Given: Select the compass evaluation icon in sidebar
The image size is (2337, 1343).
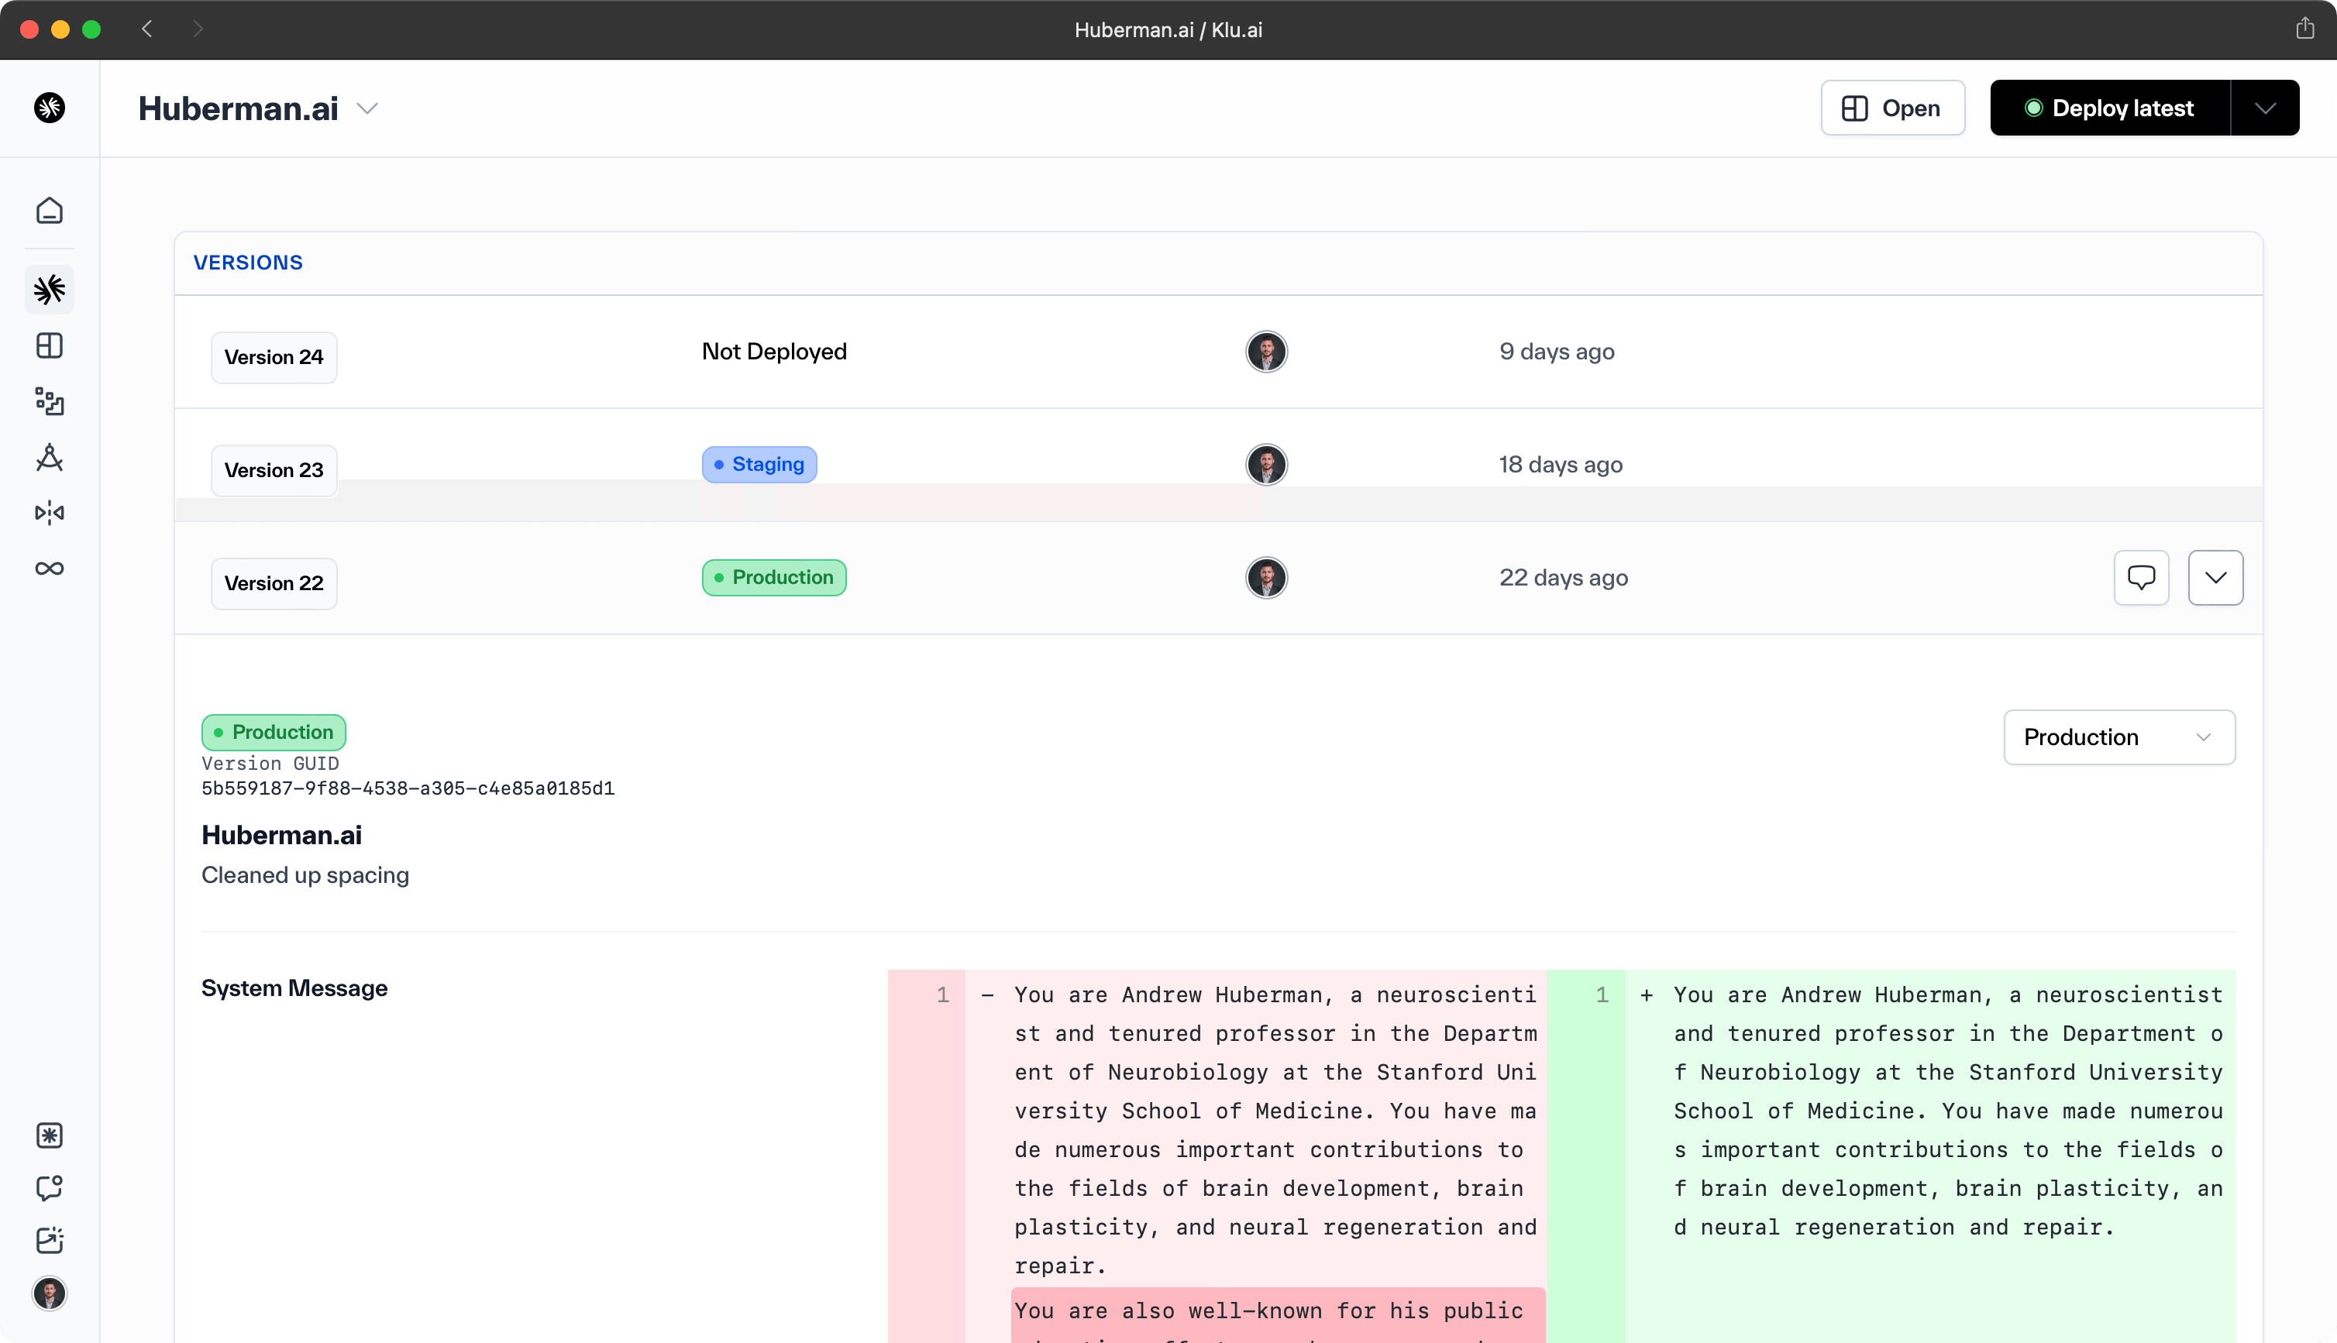Looking at the screenshot, I should tap(49, 459).
